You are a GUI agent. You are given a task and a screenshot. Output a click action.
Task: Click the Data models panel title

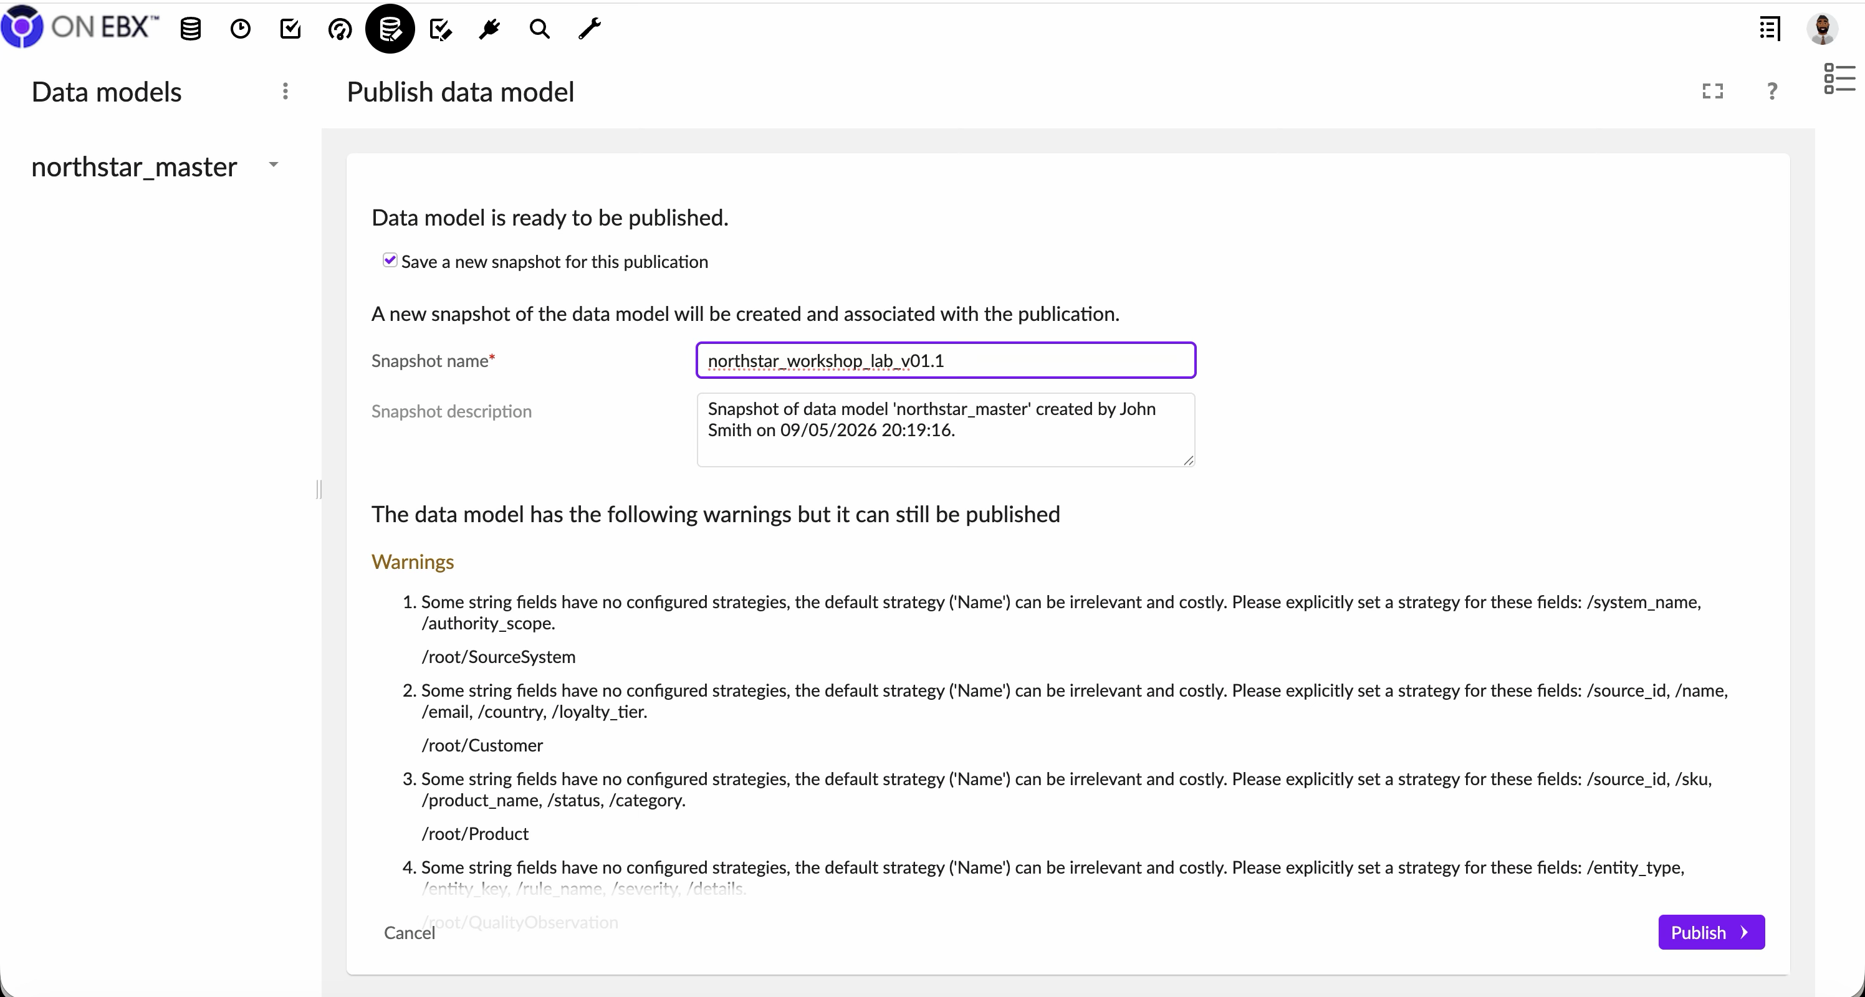click(107, 92)
